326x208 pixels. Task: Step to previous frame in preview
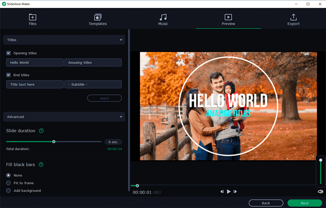click(222, 192)
